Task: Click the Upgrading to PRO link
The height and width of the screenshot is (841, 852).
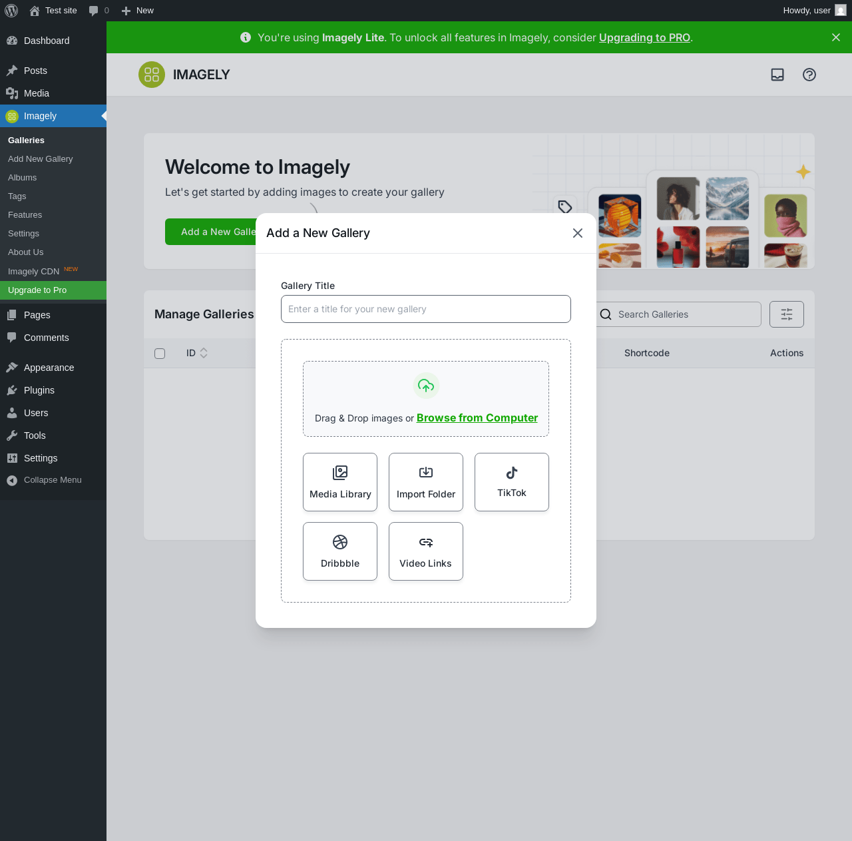Action: [x=644, y=37]
